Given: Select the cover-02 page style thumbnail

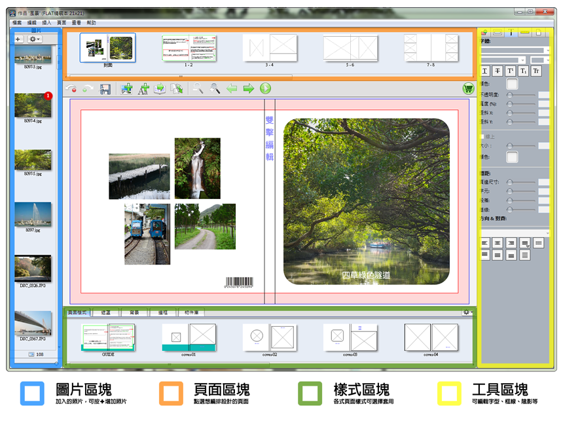Looking at the screenshot, I should pyautogui.click(x=270, y=337).
